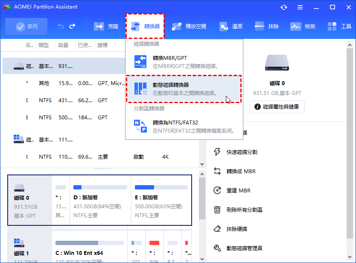Image resolution: width=356 pixels, height=263 pixels.
Task: Open the 釋放空間 free space tool
Action: [x=189, y=27]
